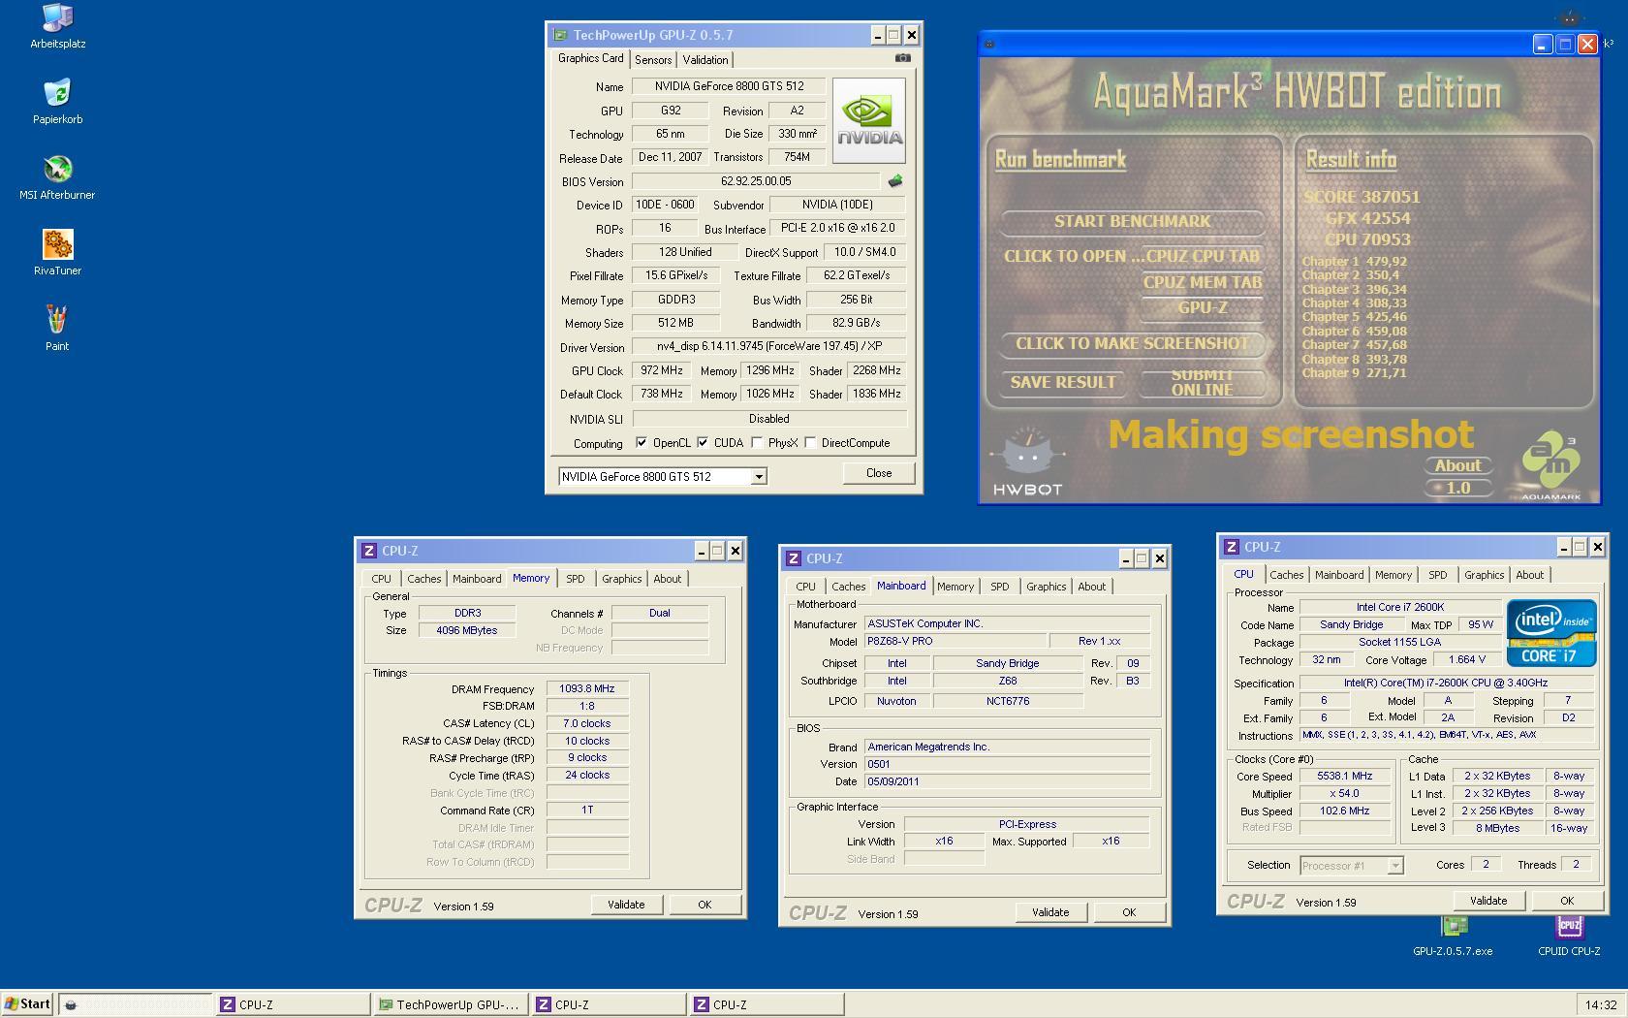Open the Paint desktop icon
Screen dimensions: 1628x1018
[x=57, y=329]
